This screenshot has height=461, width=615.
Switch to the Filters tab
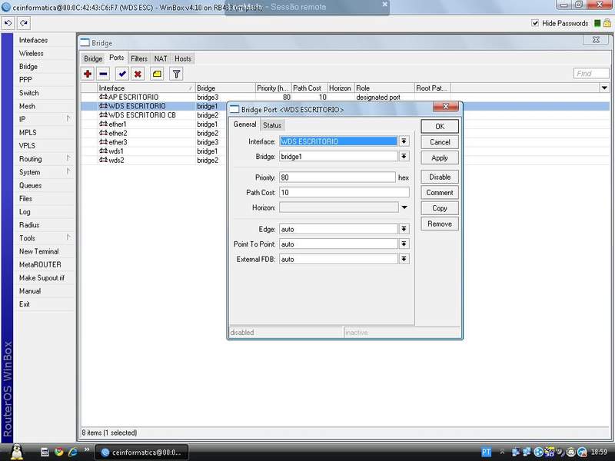(x=139, y=58)
